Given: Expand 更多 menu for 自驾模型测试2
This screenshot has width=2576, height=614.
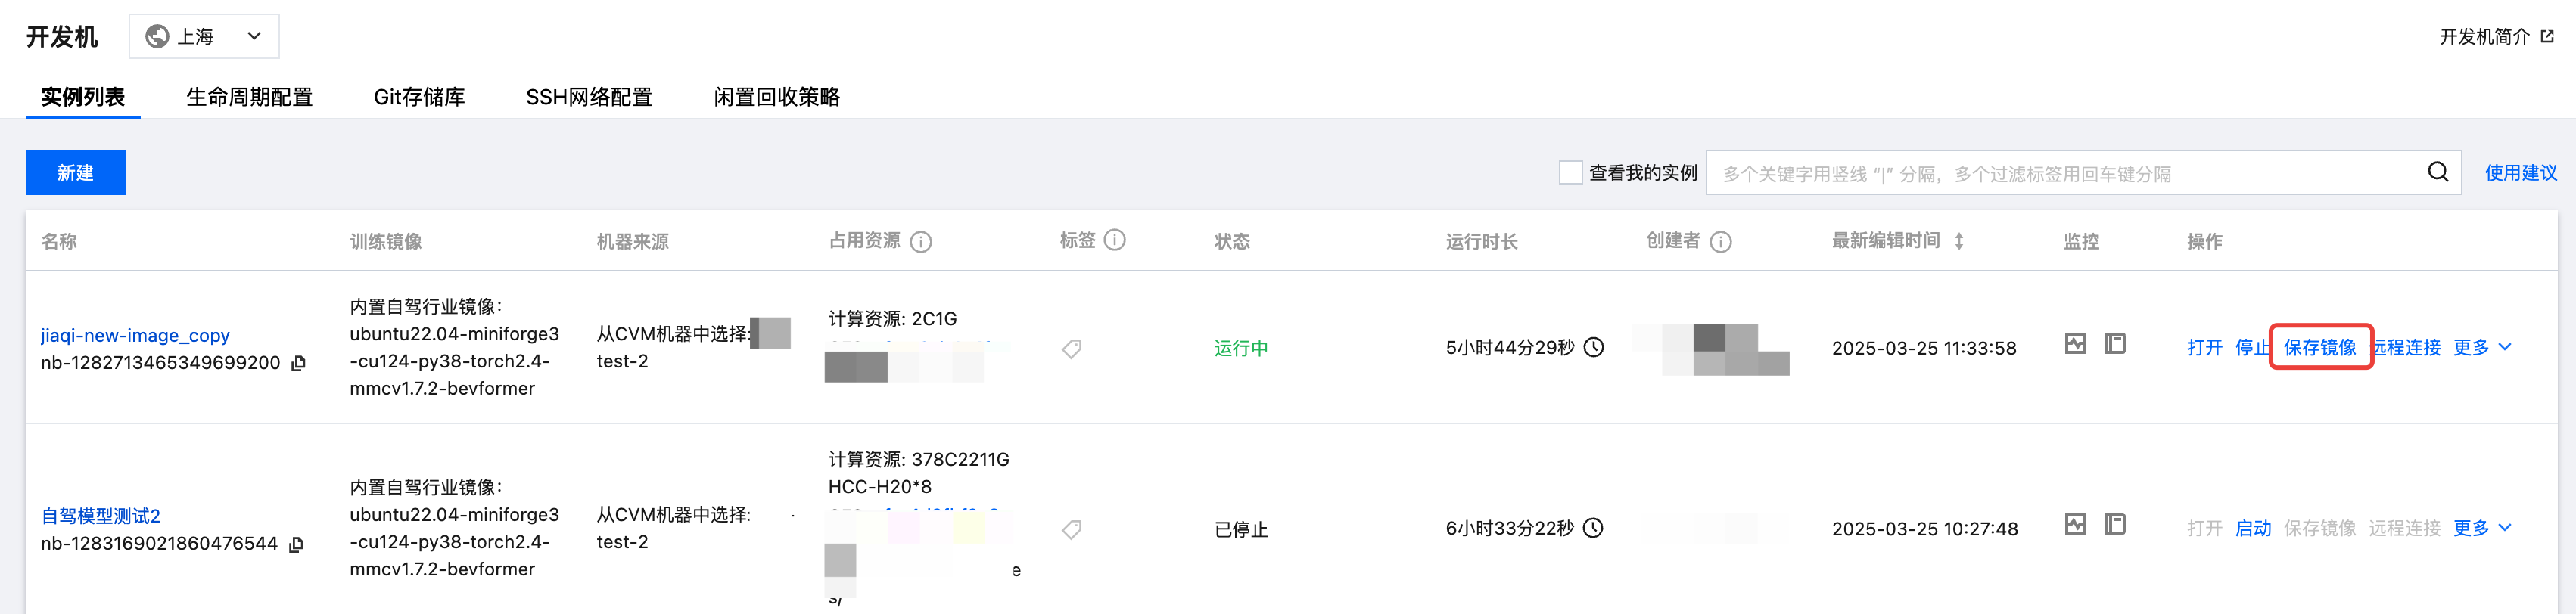Looking at the screenshot, I should [2482, 528].
